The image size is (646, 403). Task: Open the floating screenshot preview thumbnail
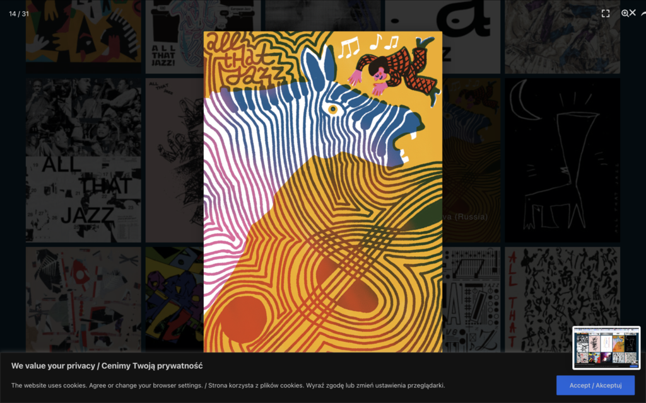[x=606, y=348]
